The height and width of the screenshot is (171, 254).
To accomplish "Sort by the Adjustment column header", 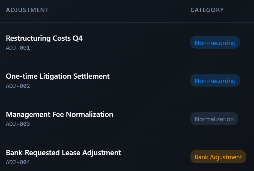I will [x=27, y=10].
